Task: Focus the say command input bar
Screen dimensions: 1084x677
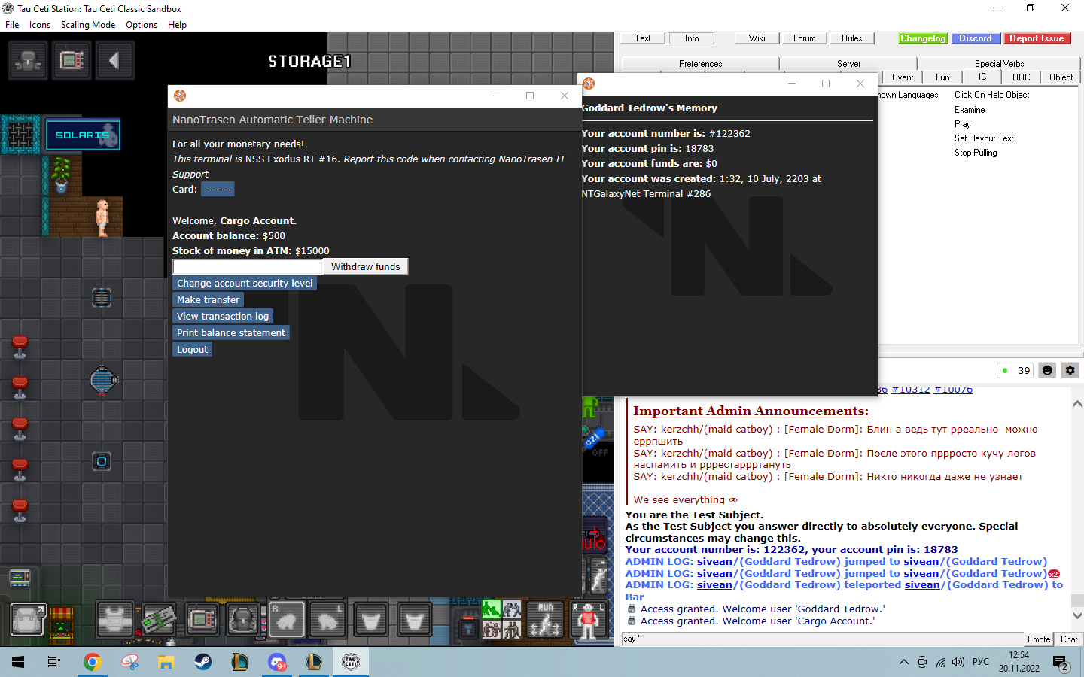Action: [822, 639]
